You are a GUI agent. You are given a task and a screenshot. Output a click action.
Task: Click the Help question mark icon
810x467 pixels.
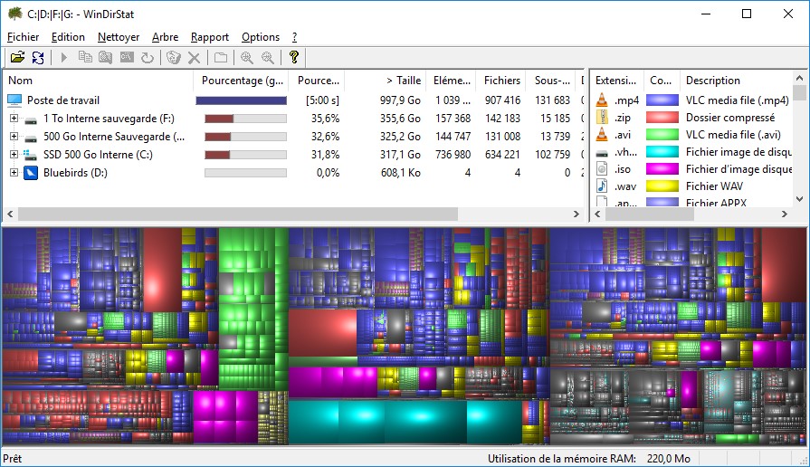[293, 58]
